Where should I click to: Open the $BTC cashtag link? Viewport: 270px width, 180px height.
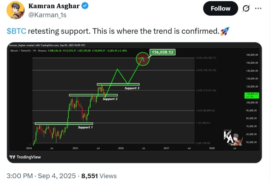(x=16, y=31)
